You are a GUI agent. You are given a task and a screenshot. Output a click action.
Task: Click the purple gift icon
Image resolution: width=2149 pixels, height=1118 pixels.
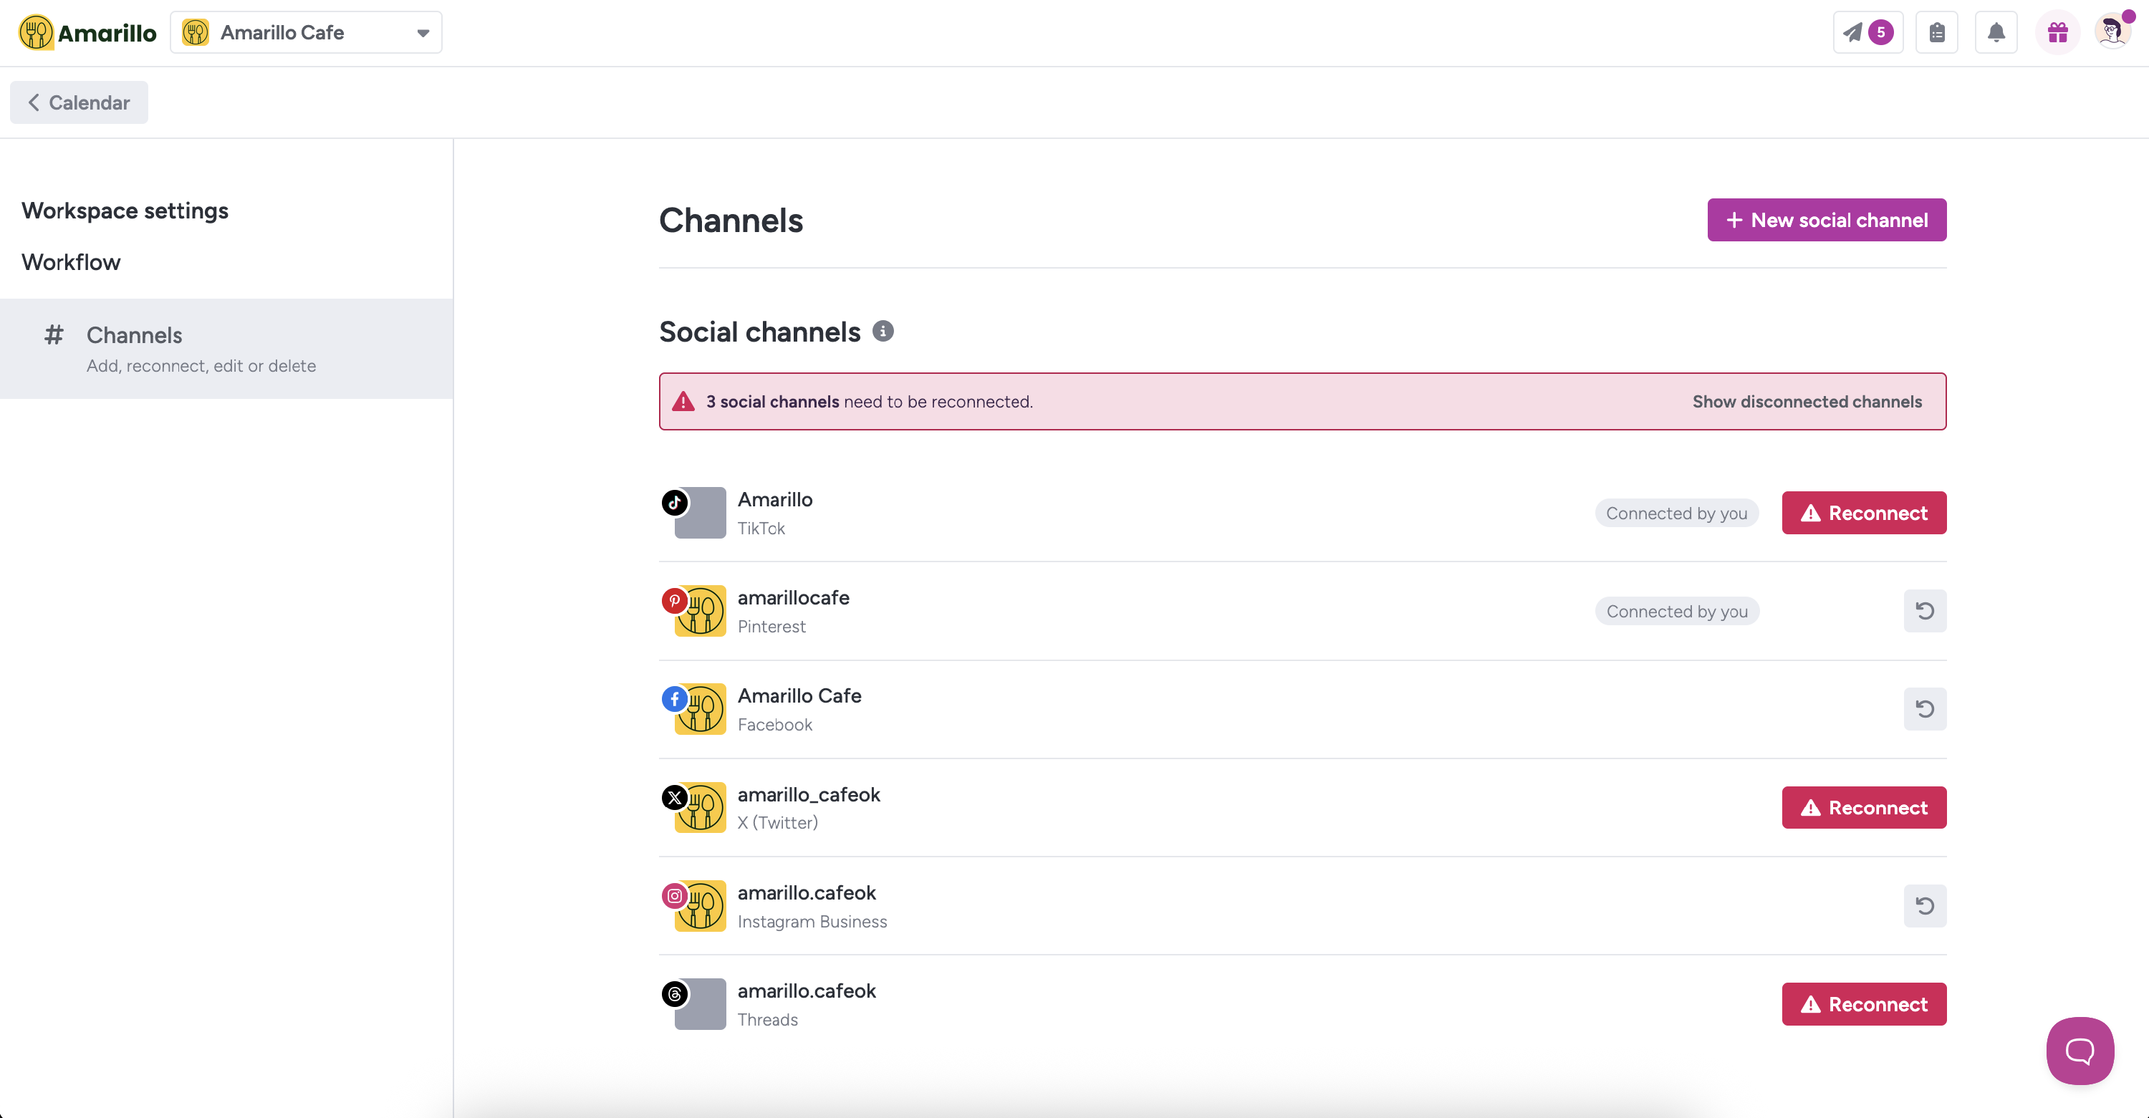tap(2057, 32)
